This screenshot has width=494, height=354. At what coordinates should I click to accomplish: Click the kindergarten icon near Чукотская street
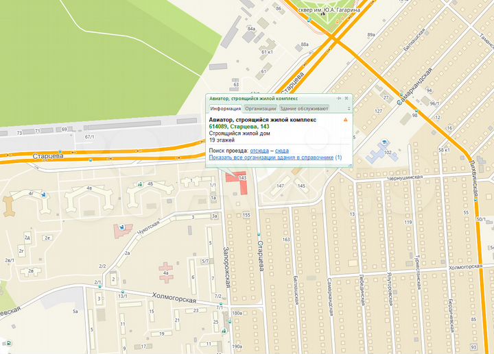(x=123, y=226)
